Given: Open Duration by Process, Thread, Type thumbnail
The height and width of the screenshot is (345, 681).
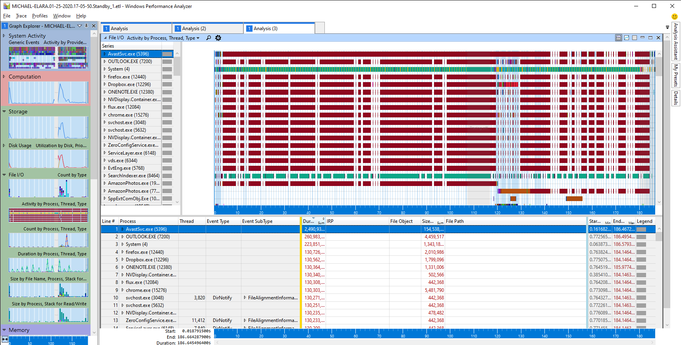Looking at the screenshot, I should (x=48, y=265).
